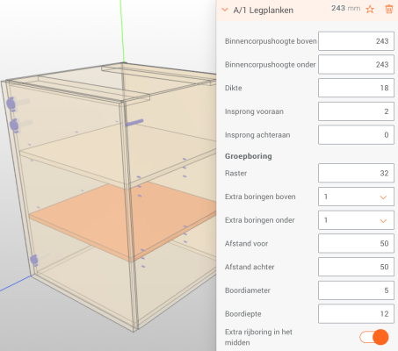Select the Boordiepte input field
398x351 pixels.
point(356,314)
